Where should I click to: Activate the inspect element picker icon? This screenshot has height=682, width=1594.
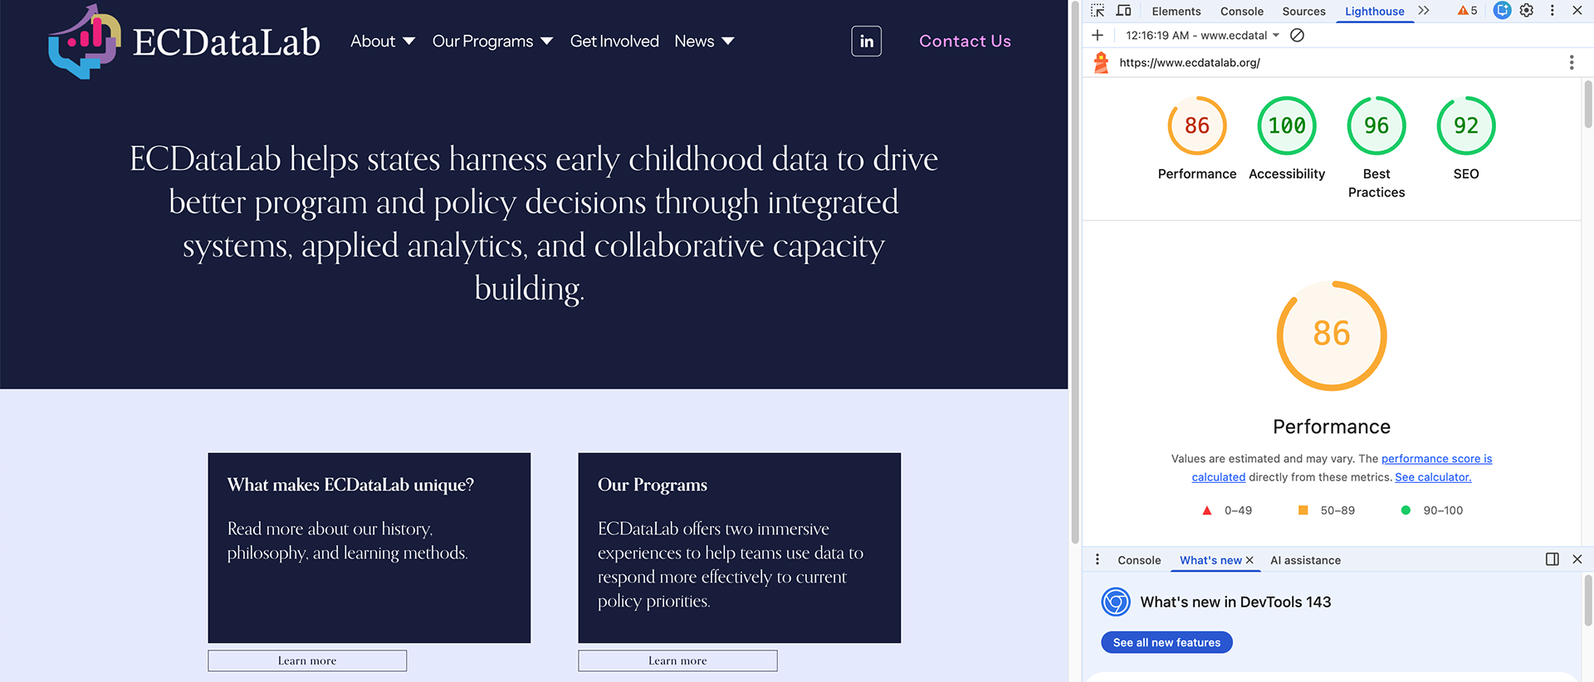point(1098,11)
